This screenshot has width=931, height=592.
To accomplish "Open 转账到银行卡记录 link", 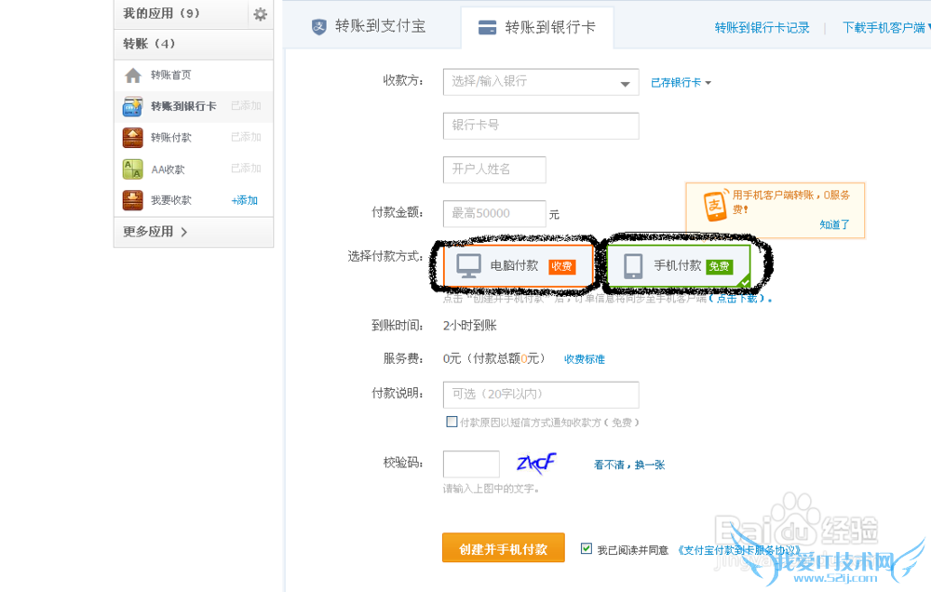I will [762, 28].
